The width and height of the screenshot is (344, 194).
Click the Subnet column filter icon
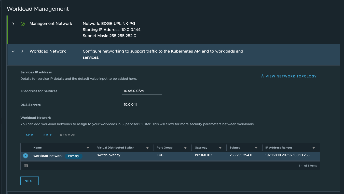pyautogui.click(x=256, y=148)
